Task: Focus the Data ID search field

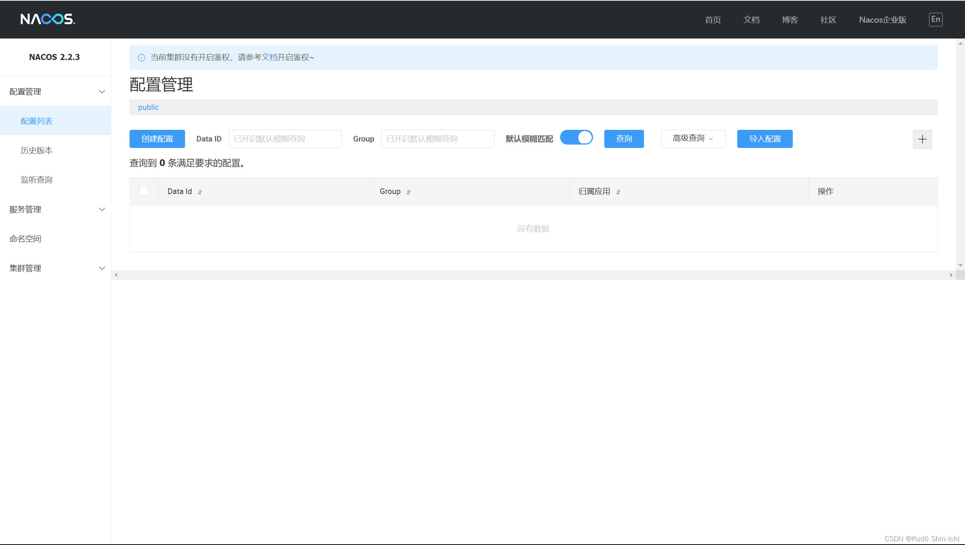Action: click(285, 139)
